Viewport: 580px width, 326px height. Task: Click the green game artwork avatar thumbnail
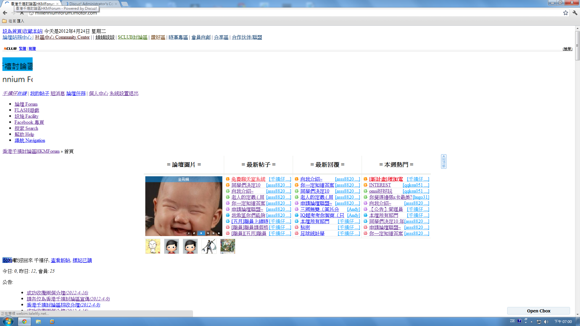(228, 246)
